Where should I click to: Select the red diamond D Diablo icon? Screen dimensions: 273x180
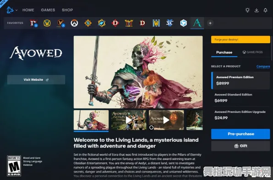pyautogui.click(x=115, y=23)
